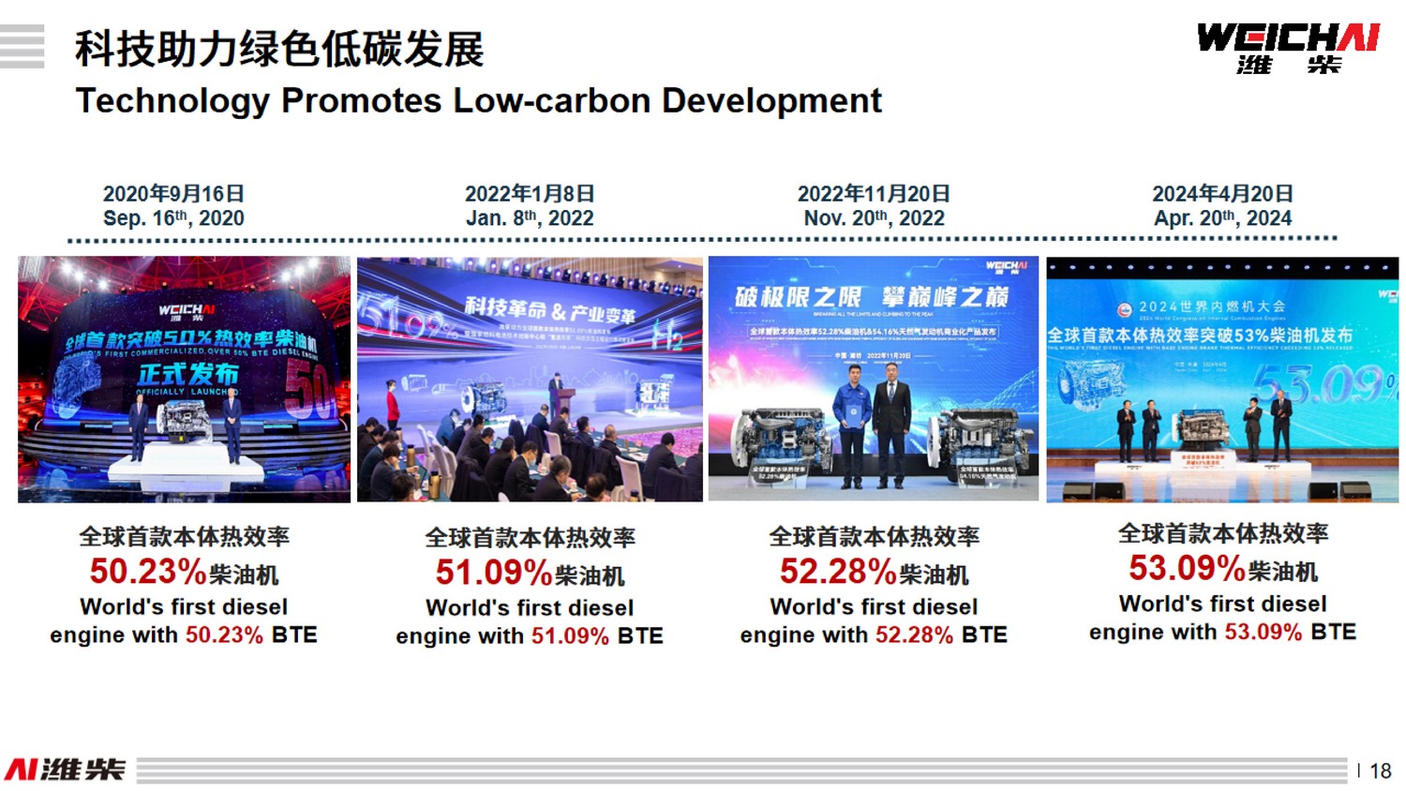Image resolution: width=1406 pixels, height=791 pixels.
Task: Click caption 'engine with 53.09% BTE'
Action: [x=1222, y=633]
